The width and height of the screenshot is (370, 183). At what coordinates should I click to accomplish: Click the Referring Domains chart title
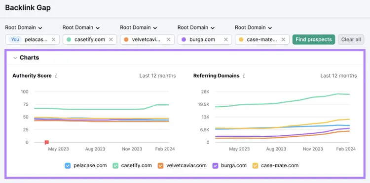(217, 76)
